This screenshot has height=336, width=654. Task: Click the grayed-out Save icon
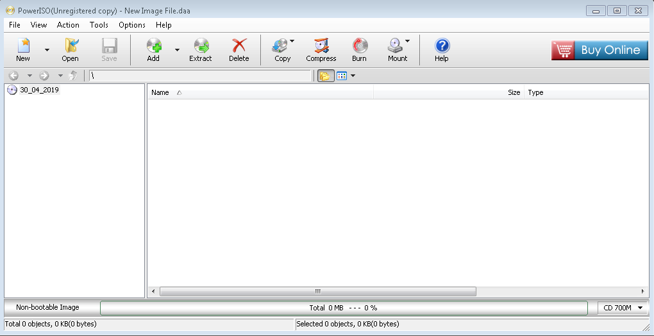click(109, 46)
